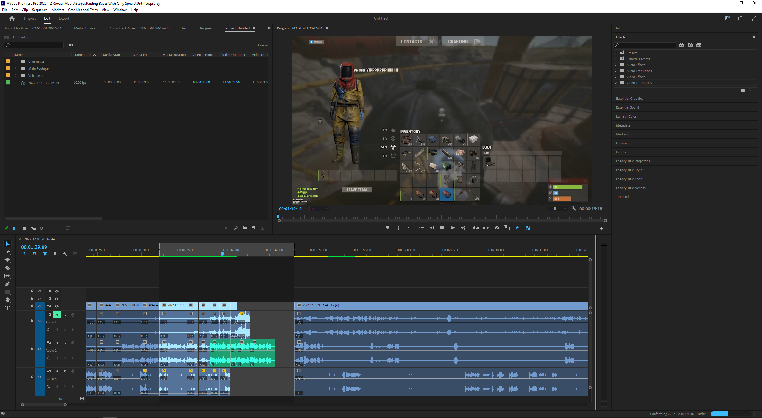Select the Pen tool in the timeline toolbar
The image size is (762, 418).
[7, 284]
